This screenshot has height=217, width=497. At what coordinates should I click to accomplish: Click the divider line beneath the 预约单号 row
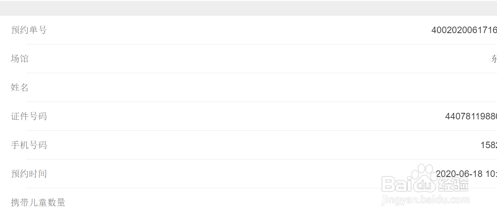click(261, 44)
